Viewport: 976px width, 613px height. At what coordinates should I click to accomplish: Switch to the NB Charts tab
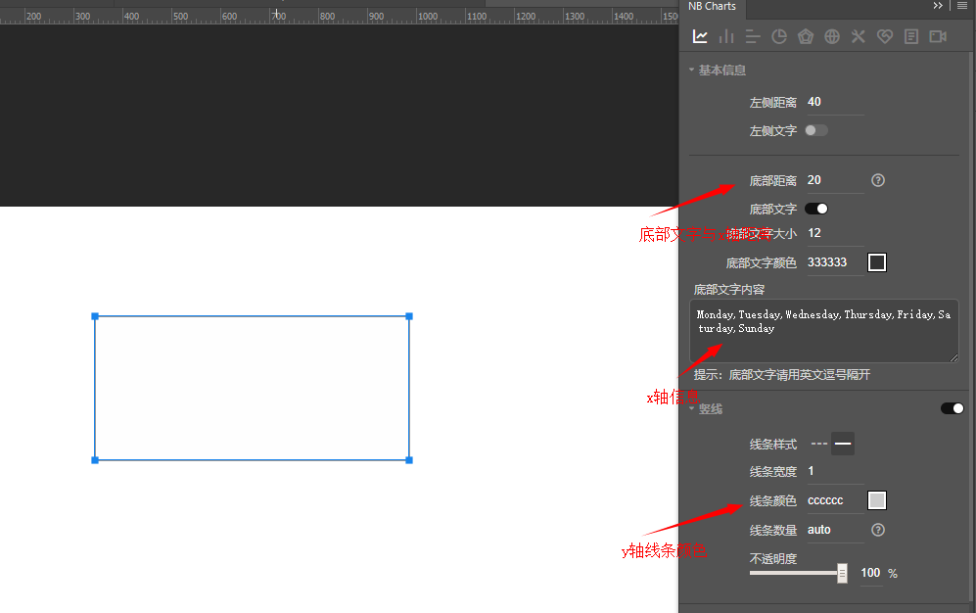(x=712, y=6)
